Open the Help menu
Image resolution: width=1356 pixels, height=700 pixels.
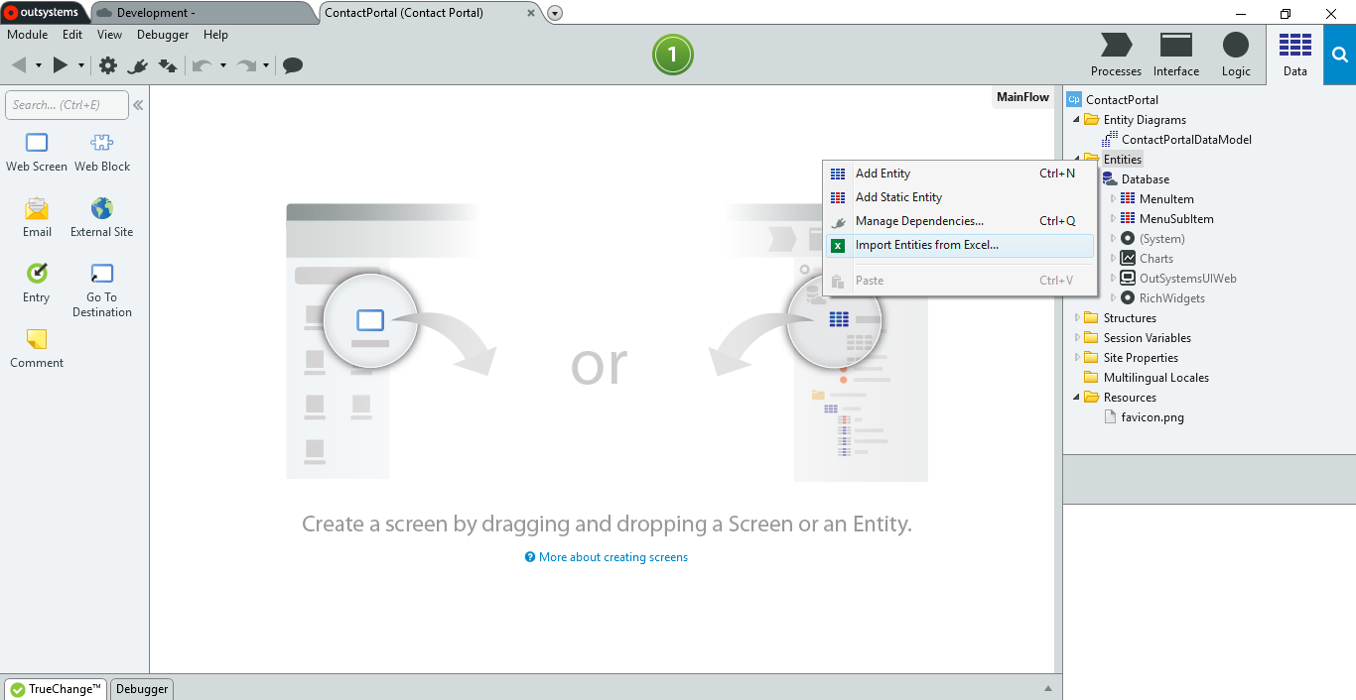[215, 35]
